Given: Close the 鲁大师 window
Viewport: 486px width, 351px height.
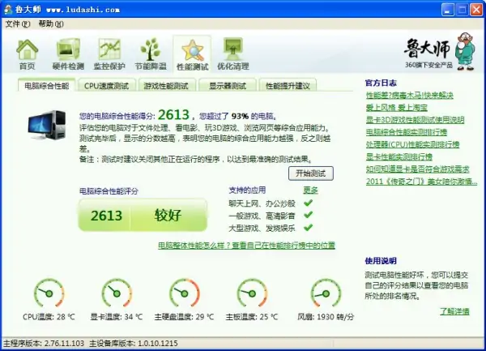Looking at the screenshot, I should 476,10.
